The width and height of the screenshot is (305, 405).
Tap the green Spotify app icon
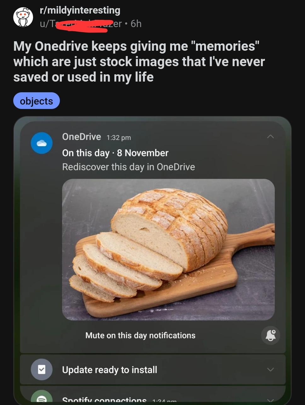(42, 398)
